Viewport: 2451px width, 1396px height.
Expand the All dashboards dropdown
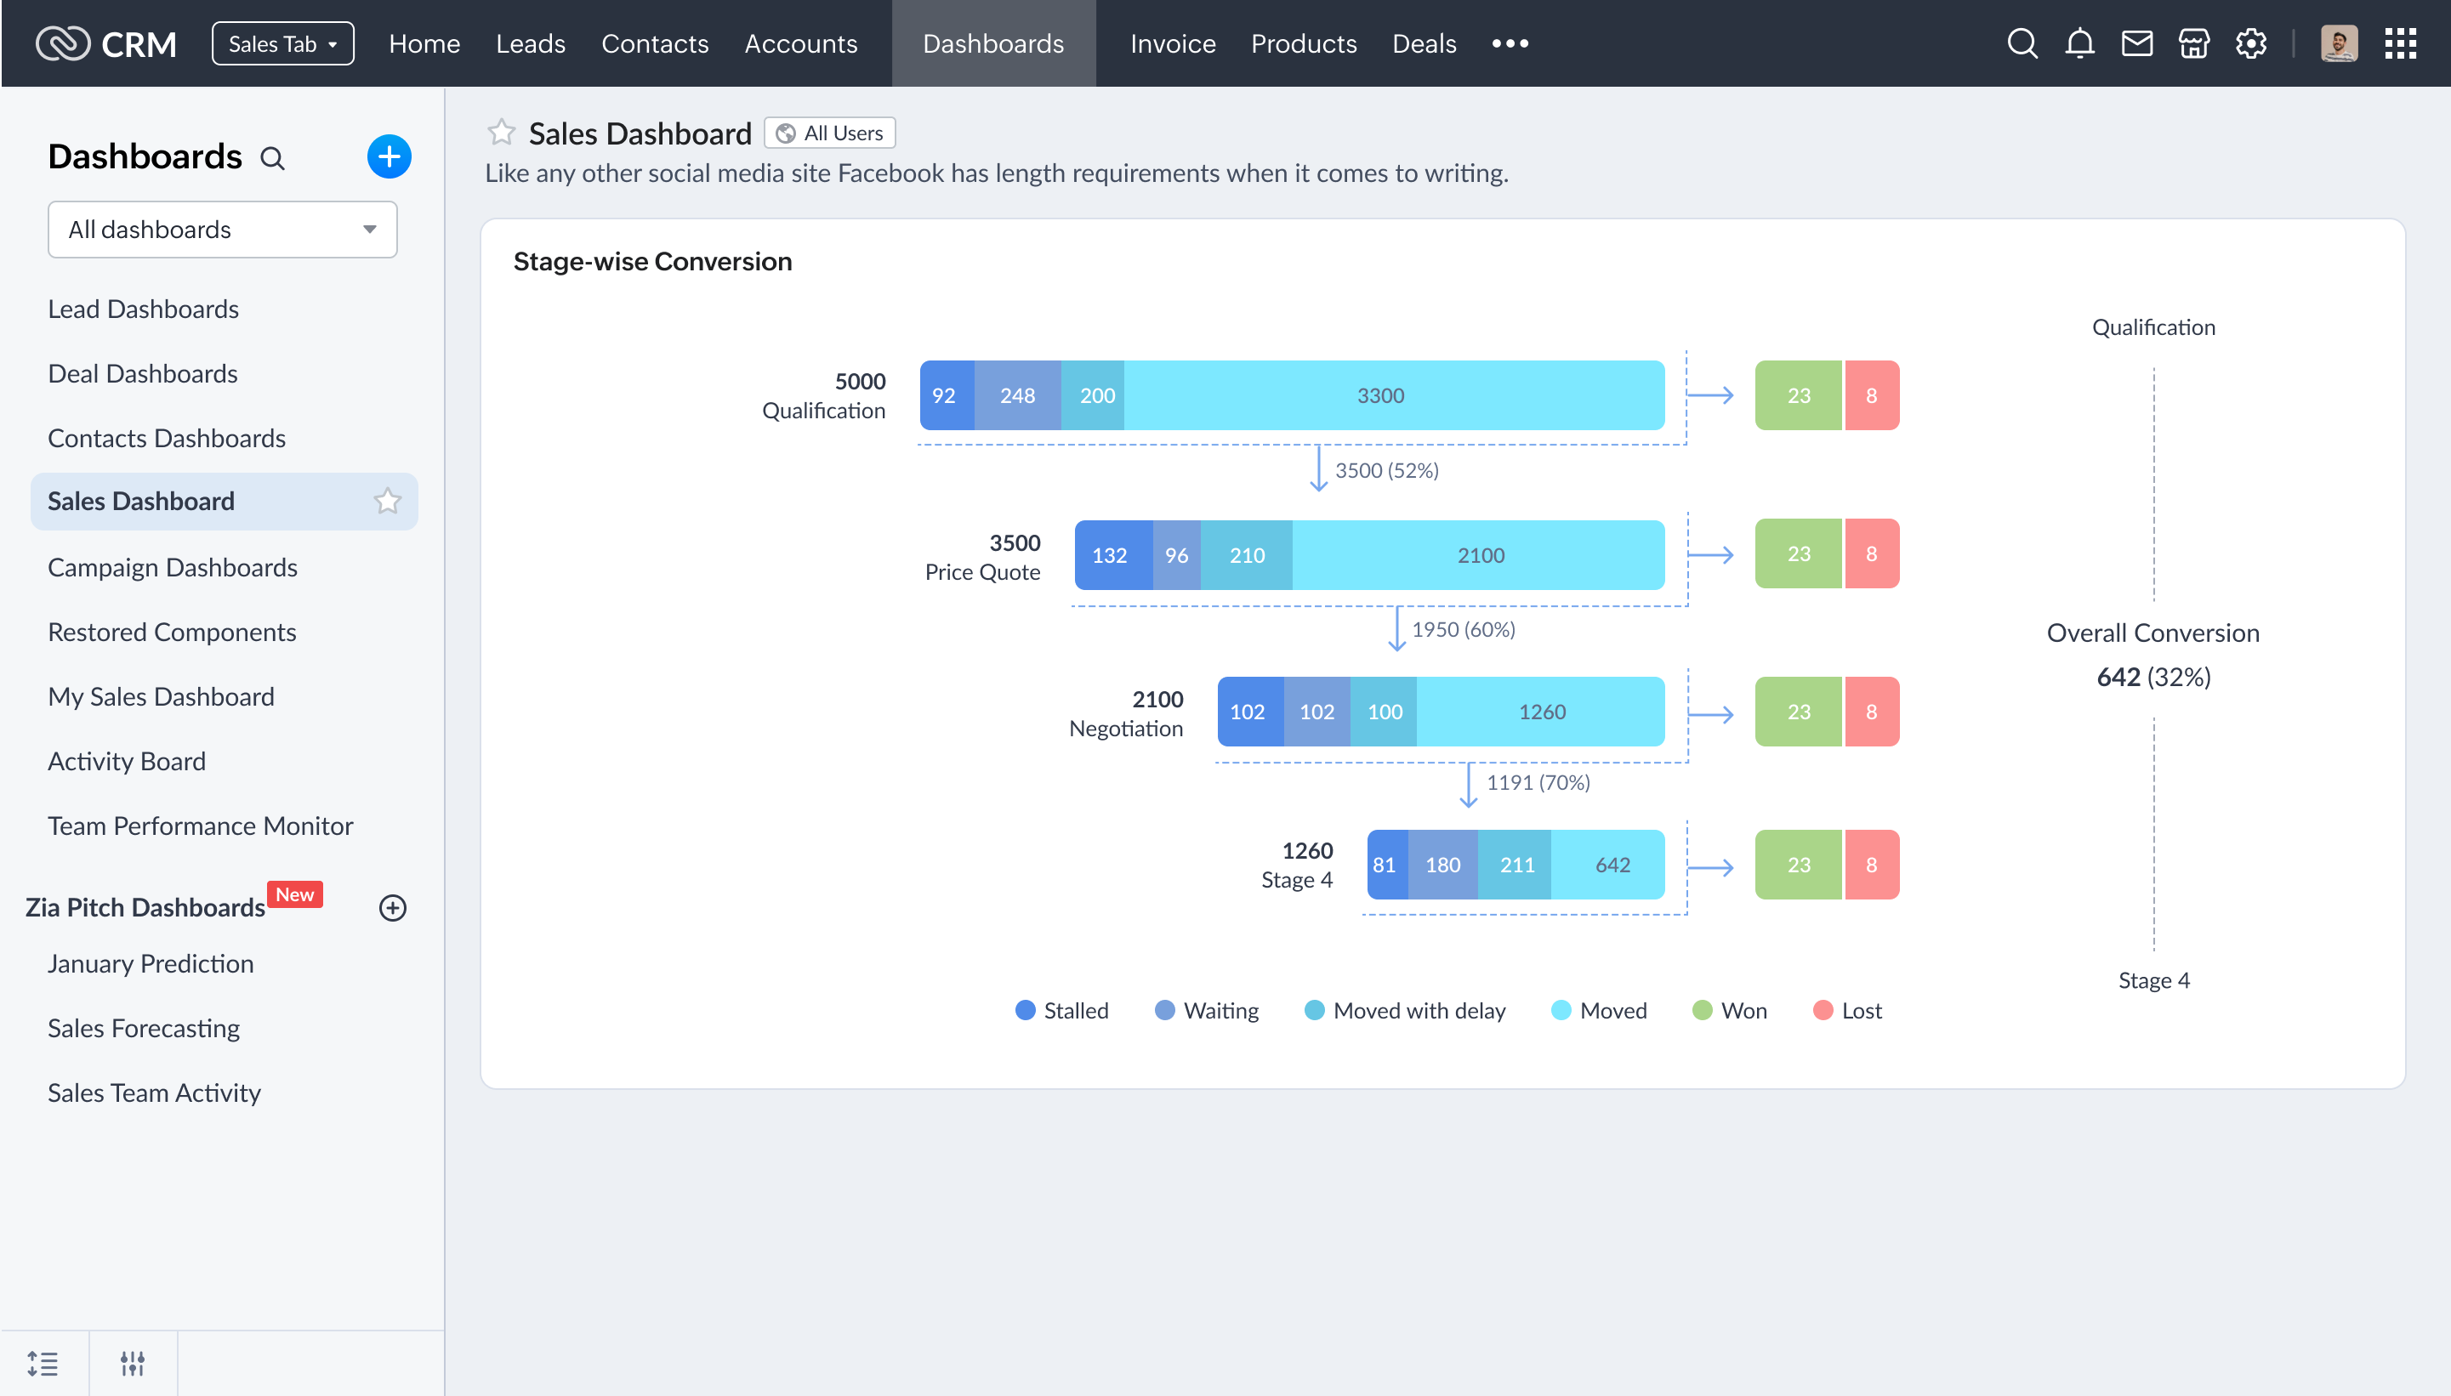tap(223, 230)
